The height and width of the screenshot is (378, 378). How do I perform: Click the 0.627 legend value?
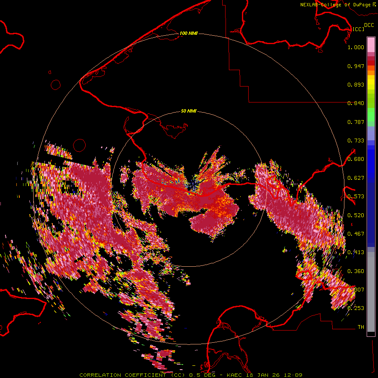pos(356,178)
